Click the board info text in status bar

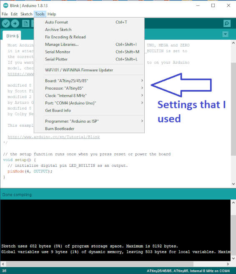(x=188, y=271)
